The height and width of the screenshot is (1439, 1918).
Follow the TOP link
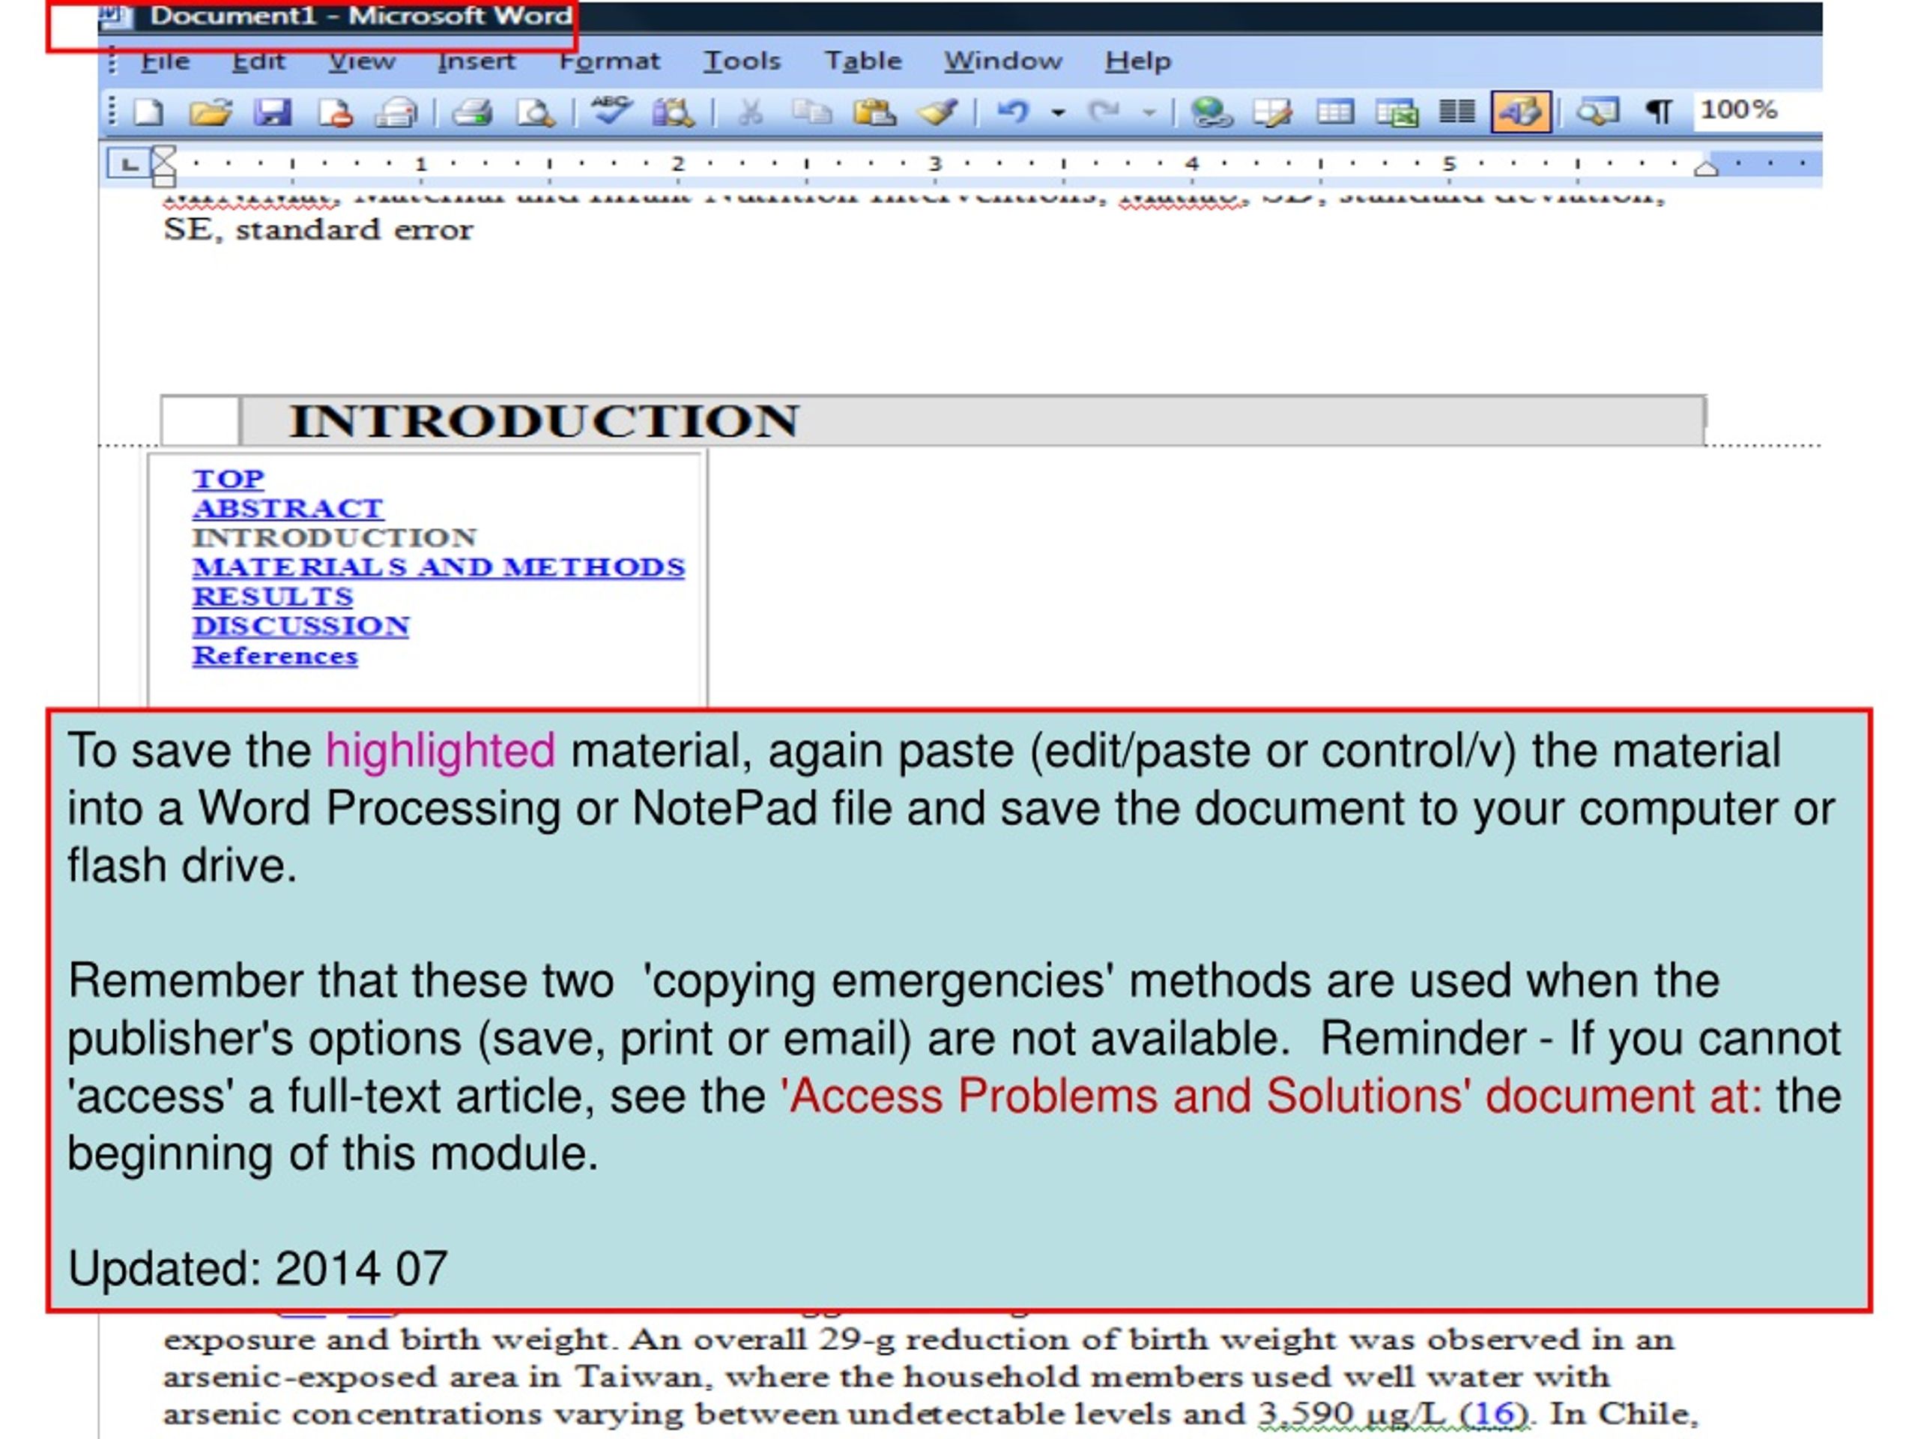click(228, 479)
